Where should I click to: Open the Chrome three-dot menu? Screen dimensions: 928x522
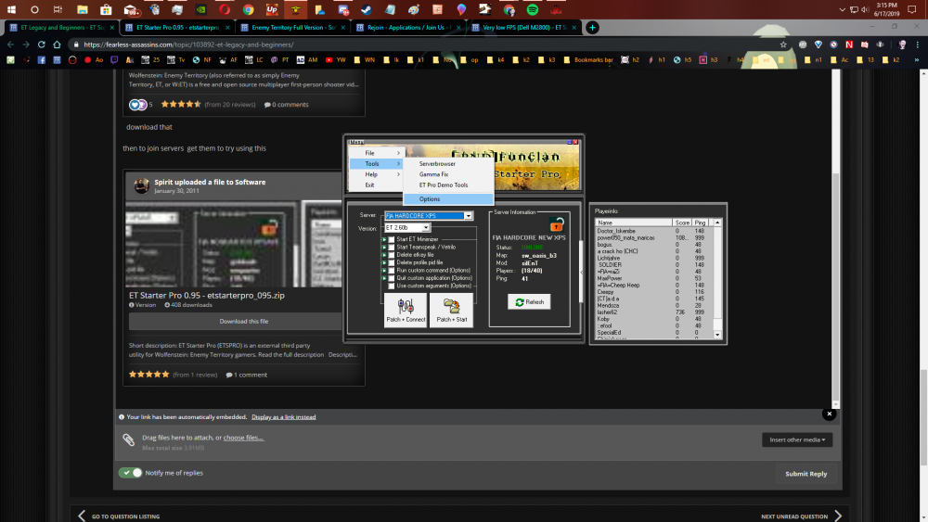click(918, 45)
